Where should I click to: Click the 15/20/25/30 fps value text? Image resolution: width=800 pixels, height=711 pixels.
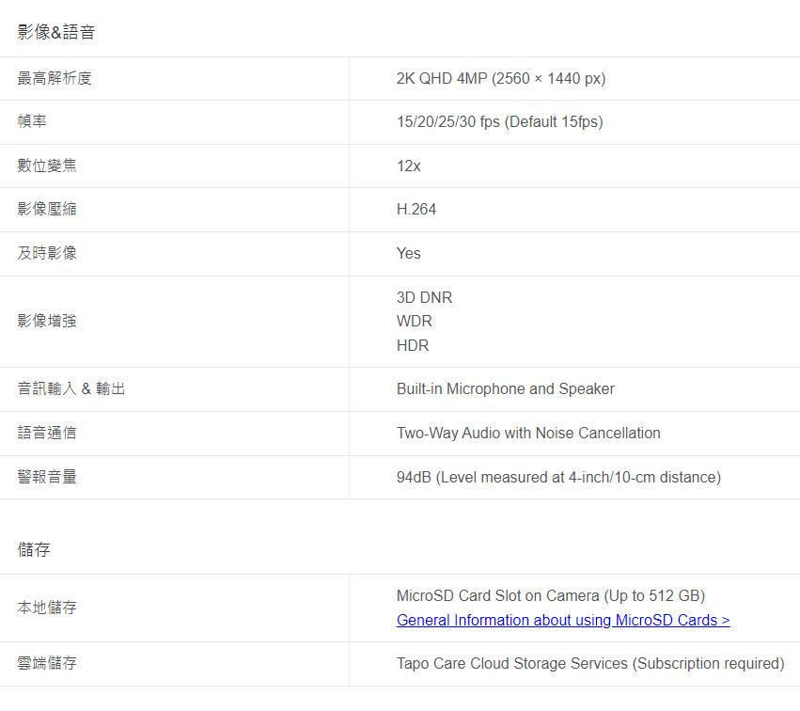tap(499, 121)
